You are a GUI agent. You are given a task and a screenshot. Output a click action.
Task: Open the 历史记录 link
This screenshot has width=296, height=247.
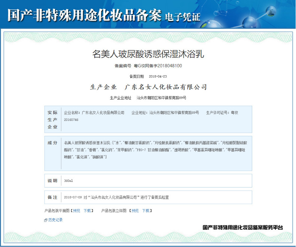(x=55, y=220)
